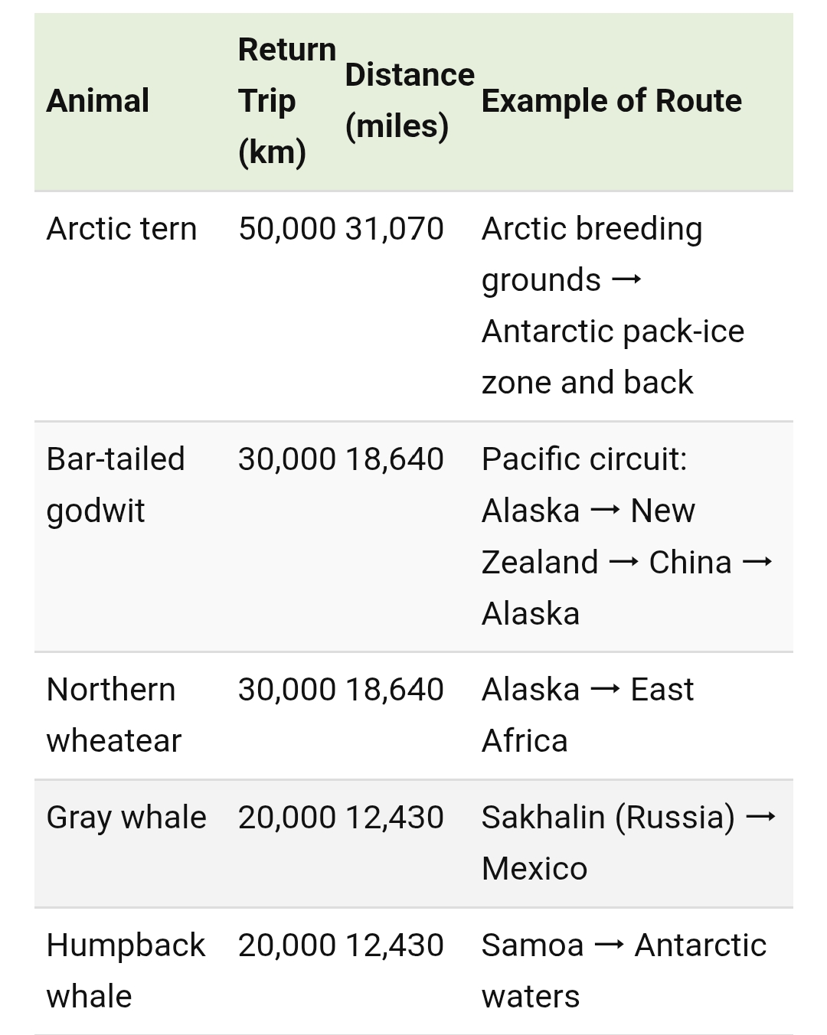Viewport: 827px width, 1035px height.
Task: Click the Animal column header
Action: (98, 101)
